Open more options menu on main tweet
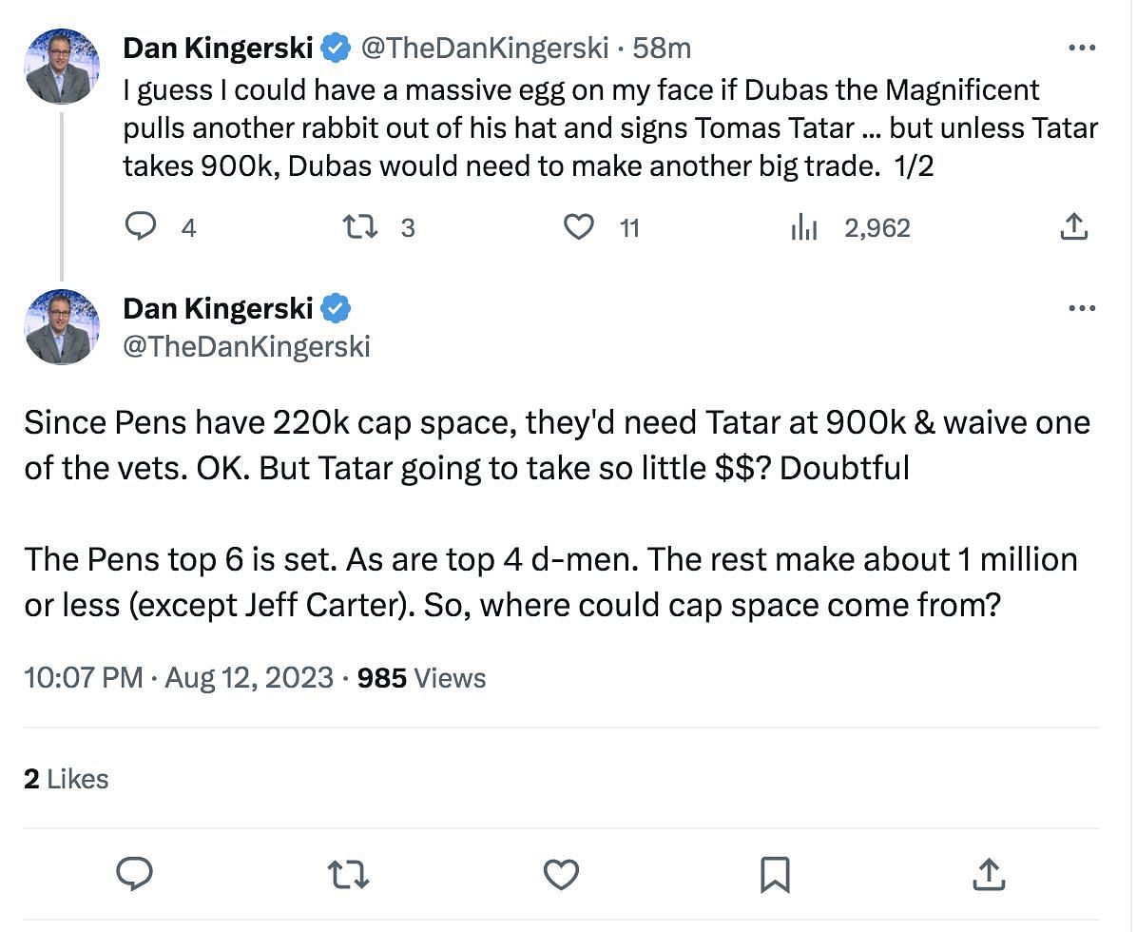This screenshot has width=1137, height=932. 1082,308
